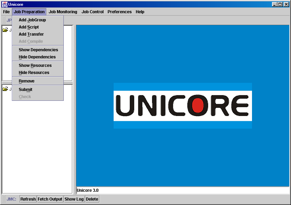This screenshot has height=205, width=291.
Task: Select Show Dependencies in the menu
Action: pyautogui.click(x=38, y=50)
